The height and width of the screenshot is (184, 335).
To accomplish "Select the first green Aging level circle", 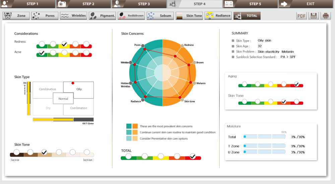I will (x=245, y=84).
